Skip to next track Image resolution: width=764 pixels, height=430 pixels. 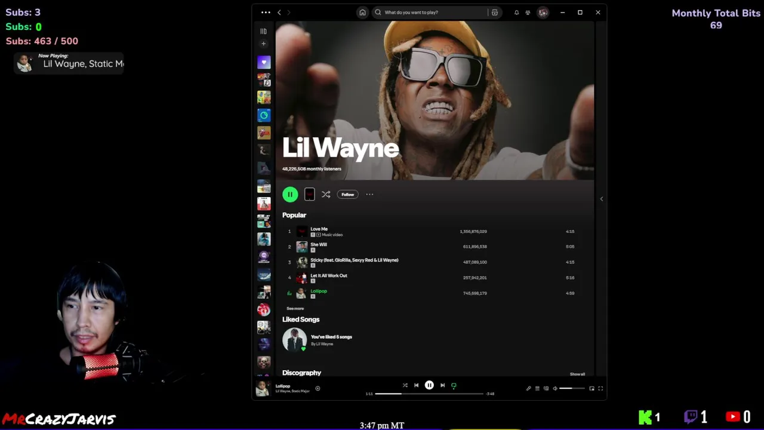pyautogui.click(x=442, y=385)
